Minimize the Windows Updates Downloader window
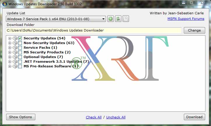211x126 pixels. [184, 3]
